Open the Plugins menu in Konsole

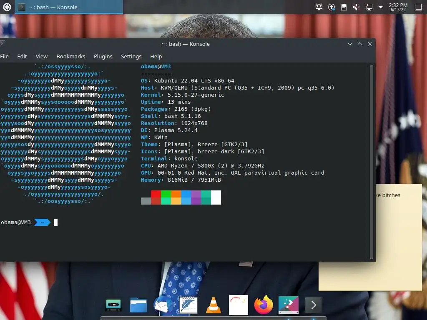tap(103, 56)
